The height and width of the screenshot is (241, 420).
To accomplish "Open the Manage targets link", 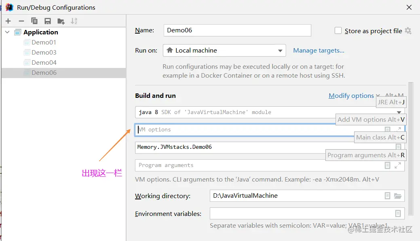I will pos(319,51).
